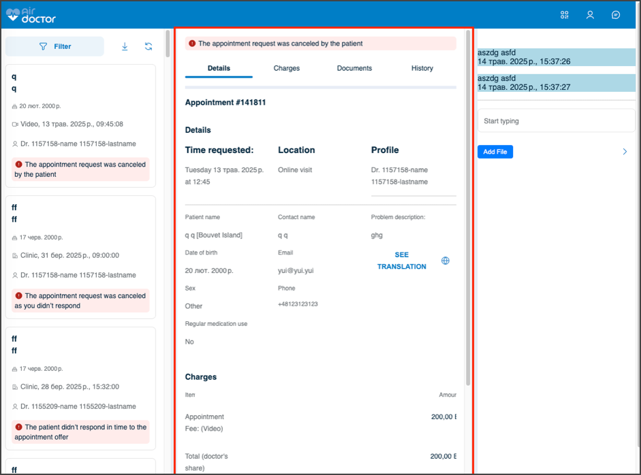This screenshot has width=641, height=475.
Task: Open the QR code scanner icon
Action: tap(564, 15)
